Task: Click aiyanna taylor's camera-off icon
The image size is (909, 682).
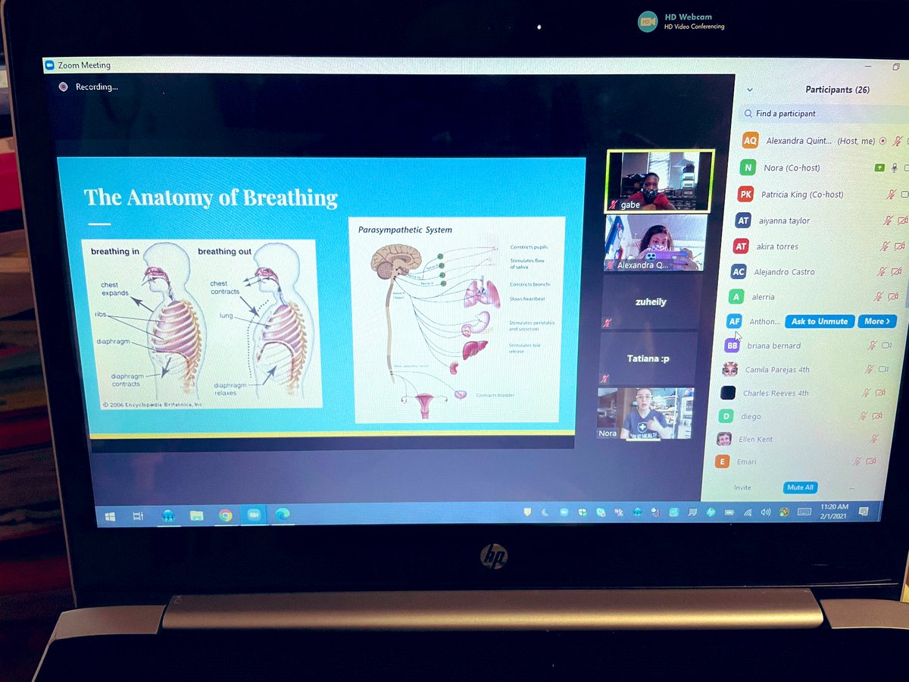Action: pos(902,221)
